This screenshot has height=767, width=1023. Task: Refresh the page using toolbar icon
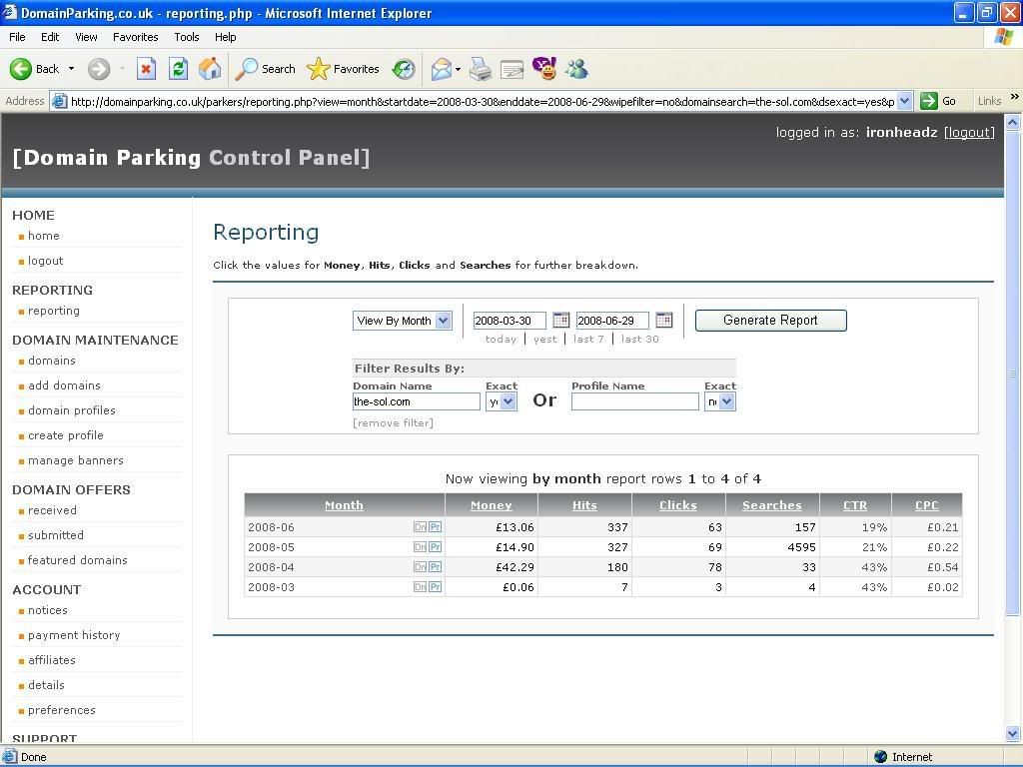coord(178,69)
